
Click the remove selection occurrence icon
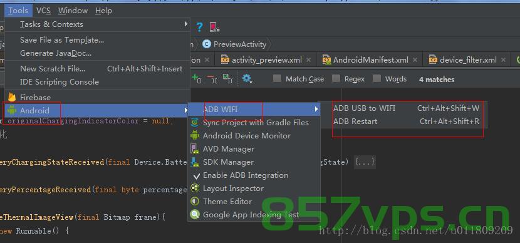tap(212, 79)
